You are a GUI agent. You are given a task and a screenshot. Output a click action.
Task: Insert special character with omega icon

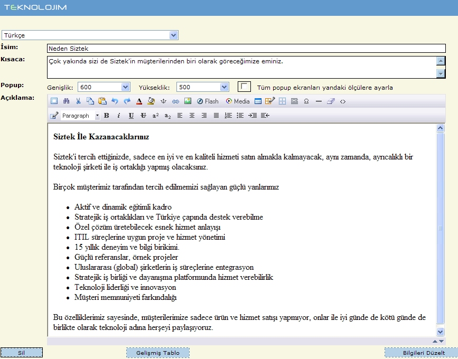pyautogui.click(x=306, y=101)
